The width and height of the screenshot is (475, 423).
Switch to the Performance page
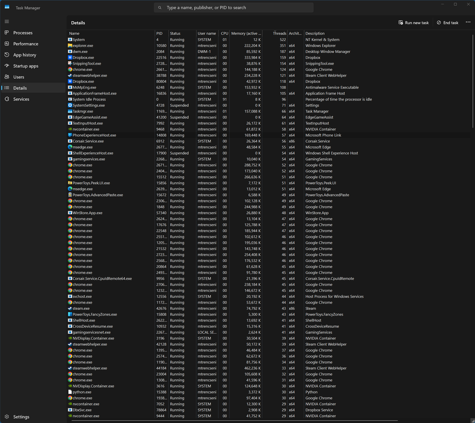click(33, 44)
